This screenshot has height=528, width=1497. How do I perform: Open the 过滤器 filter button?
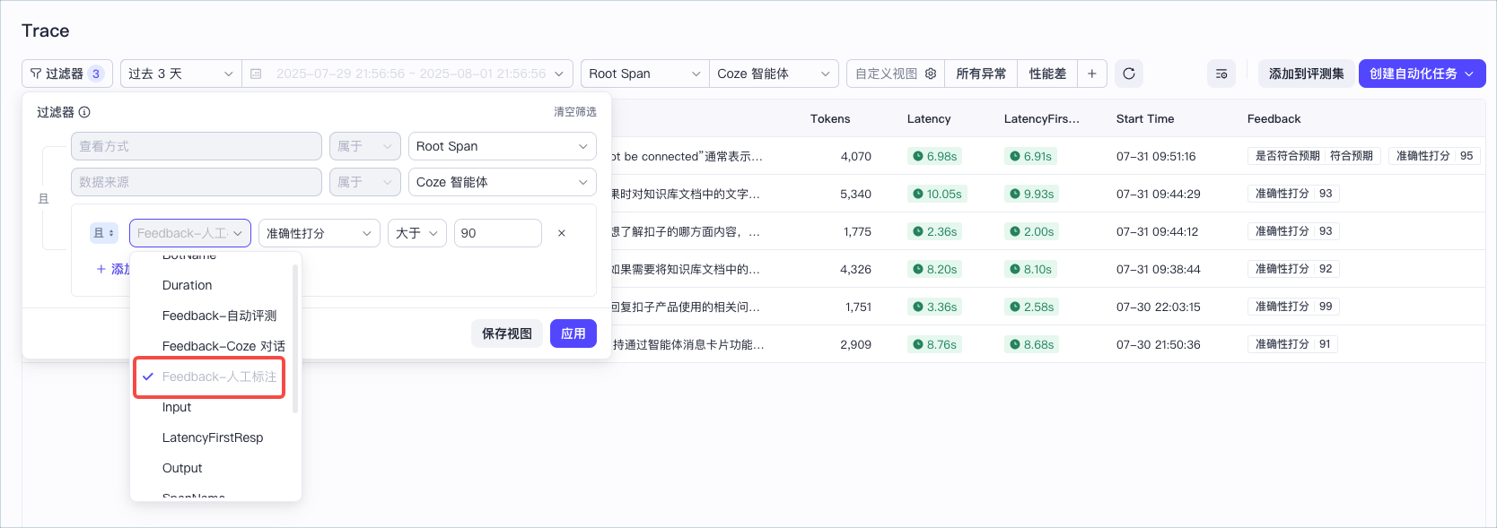[66, 74]
